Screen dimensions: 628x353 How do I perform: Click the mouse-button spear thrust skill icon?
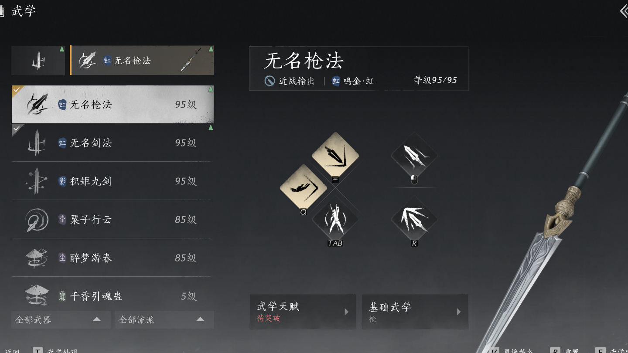(x=414, y=155)
